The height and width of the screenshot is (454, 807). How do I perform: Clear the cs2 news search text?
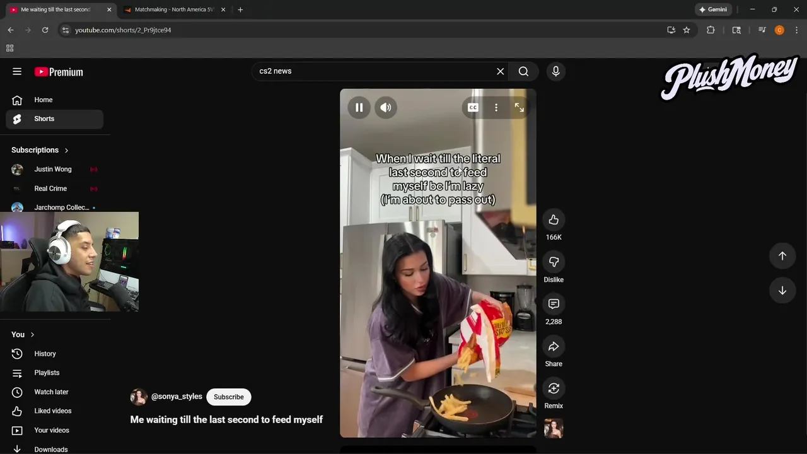(x=501, y=71)
